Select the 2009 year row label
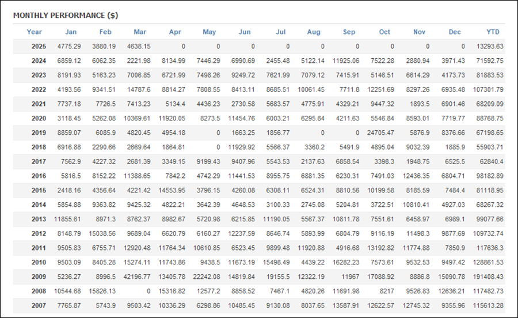This screenshot has width=518, height=318. point(39,277)
